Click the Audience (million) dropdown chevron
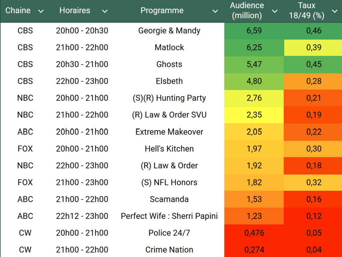The height and width of the screenshot is (257, 342). tap(275, 11)
